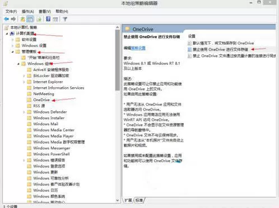Select the Windows 日历 folder
The width and height of the screenshot is (279, 208).
tap(45, 190)
